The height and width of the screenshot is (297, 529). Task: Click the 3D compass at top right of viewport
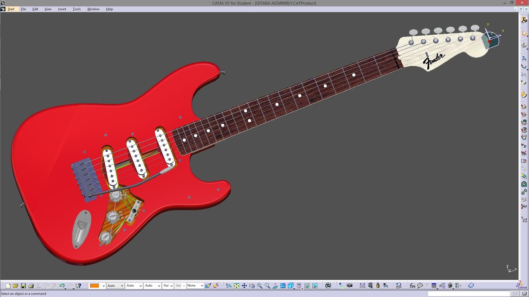click(492, 38)
